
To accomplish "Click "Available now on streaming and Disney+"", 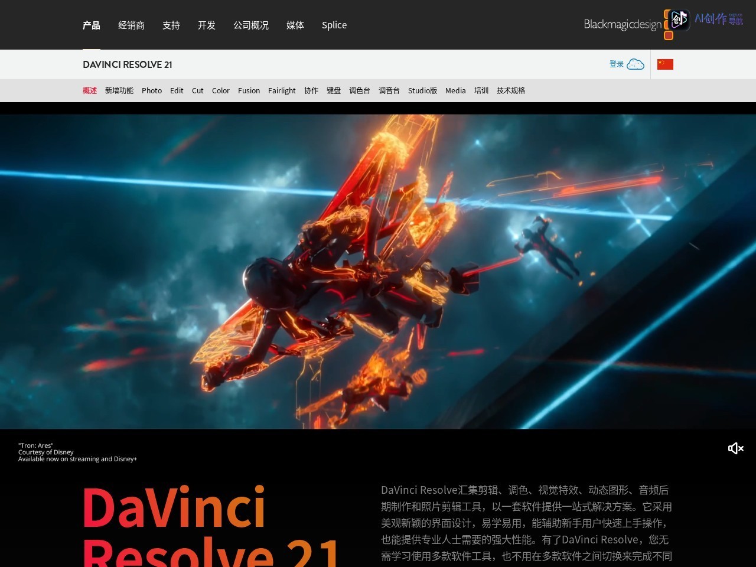I will (x=77, y=459).
